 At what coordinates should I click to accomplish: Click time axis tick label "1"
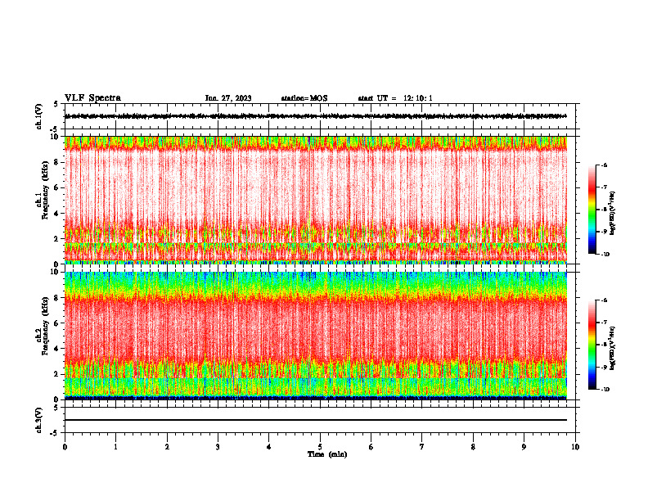coord(115,447)
